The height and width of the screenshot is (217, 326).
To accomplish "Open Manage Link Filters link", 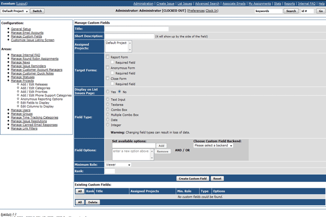I will [24, 129].
